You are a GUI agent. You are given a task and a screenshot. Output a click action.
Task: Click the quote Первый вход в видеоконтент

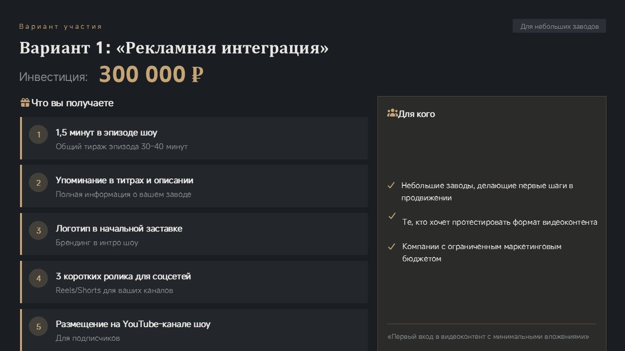click(x=488, y=337)
